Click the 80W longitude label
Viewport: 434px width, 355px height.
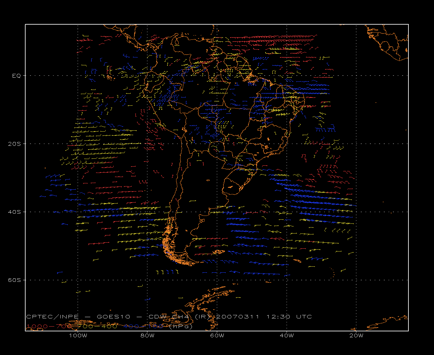click(148, 336)
